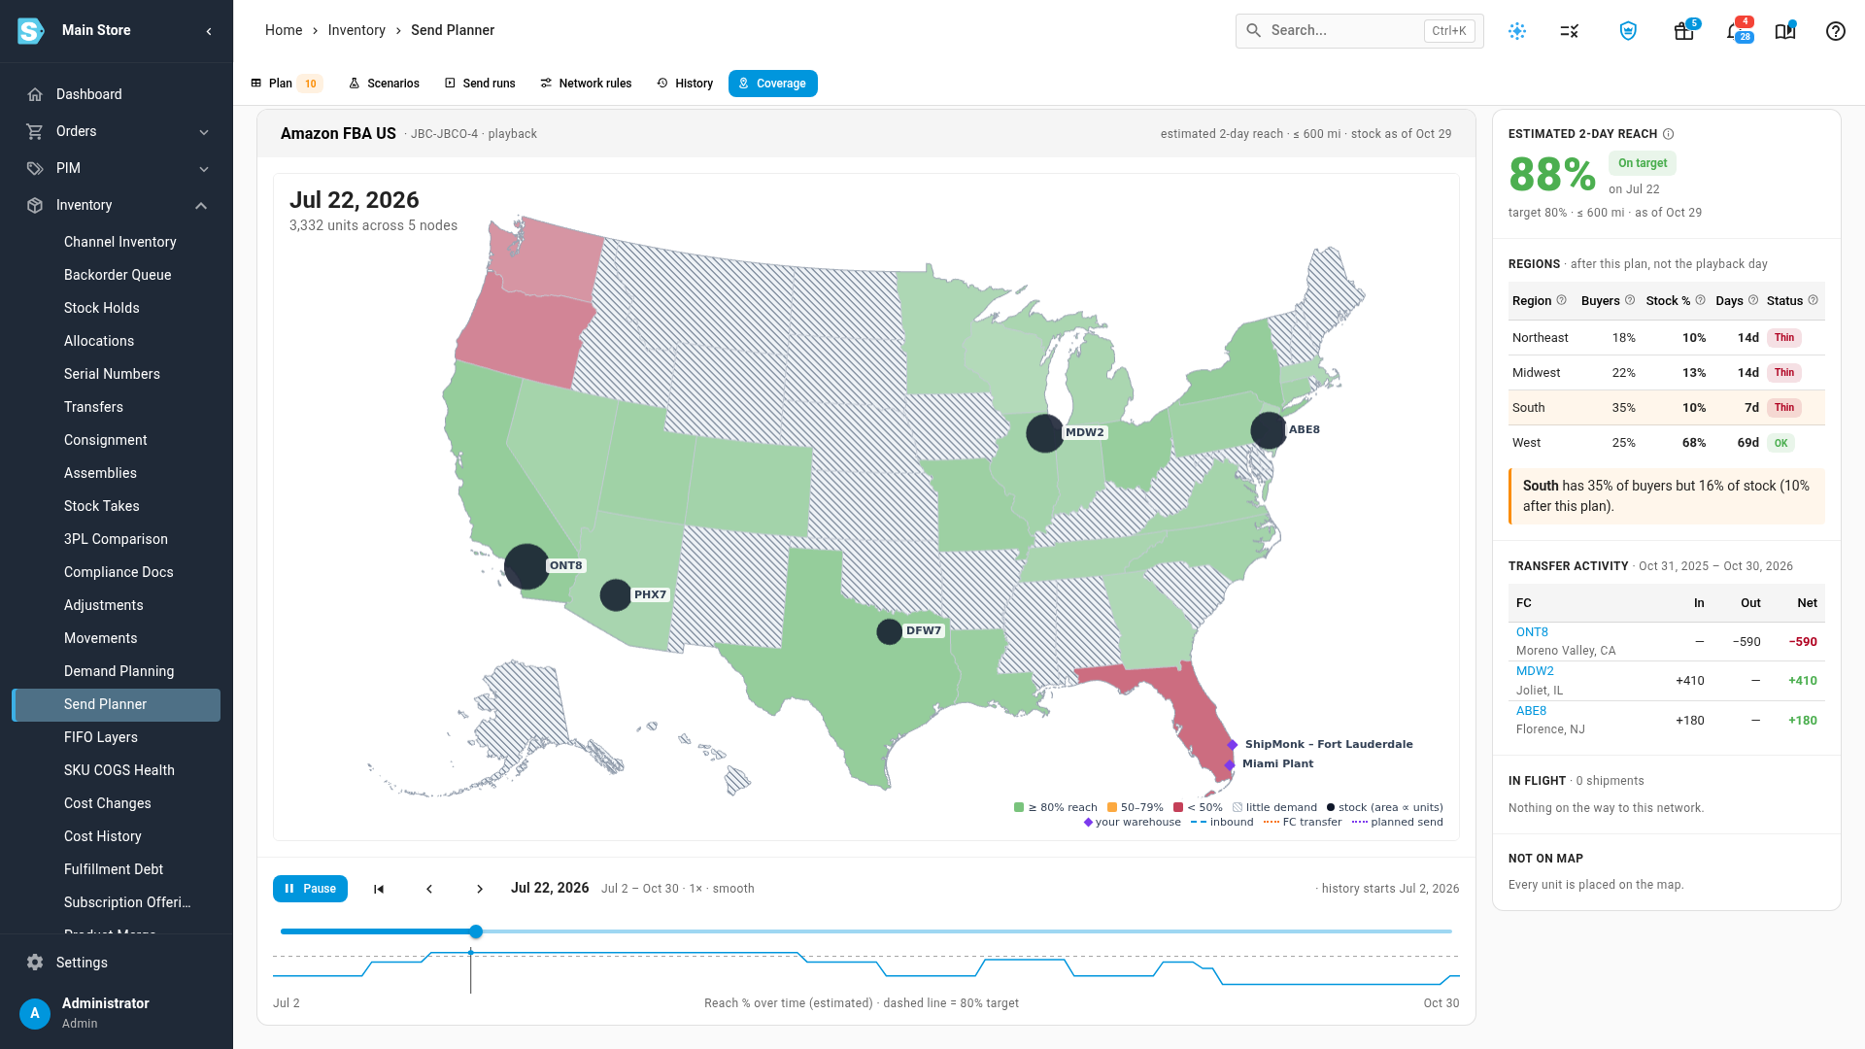
Task: Click the sparkle AI assistant icon
Action: click(x=1517, y=31)
